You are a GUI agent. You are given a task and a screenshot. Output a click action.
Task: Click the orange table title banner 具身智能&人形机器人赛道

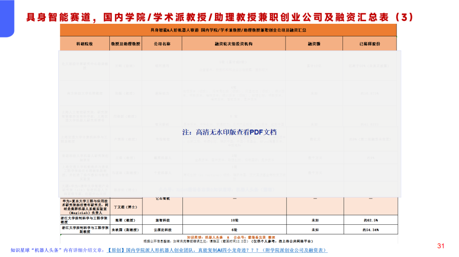tap(228, 30)
